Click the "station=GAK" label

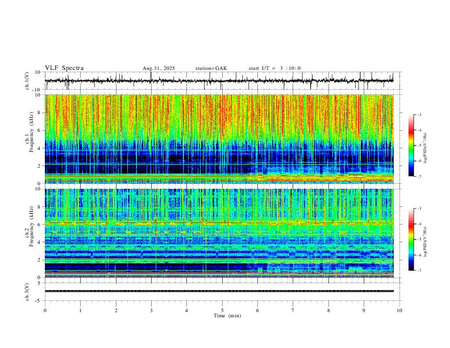211,68
